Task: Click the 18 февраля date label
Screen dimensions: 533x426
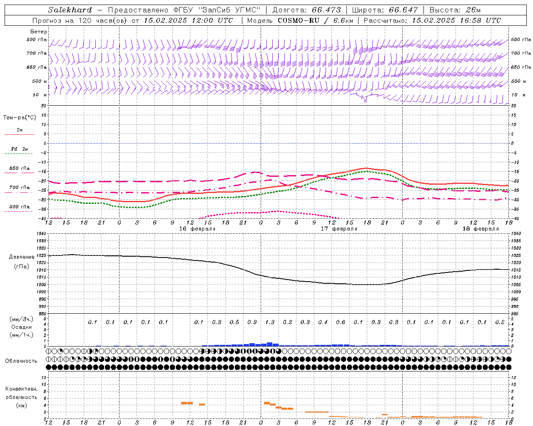Action: coord(481,229)
